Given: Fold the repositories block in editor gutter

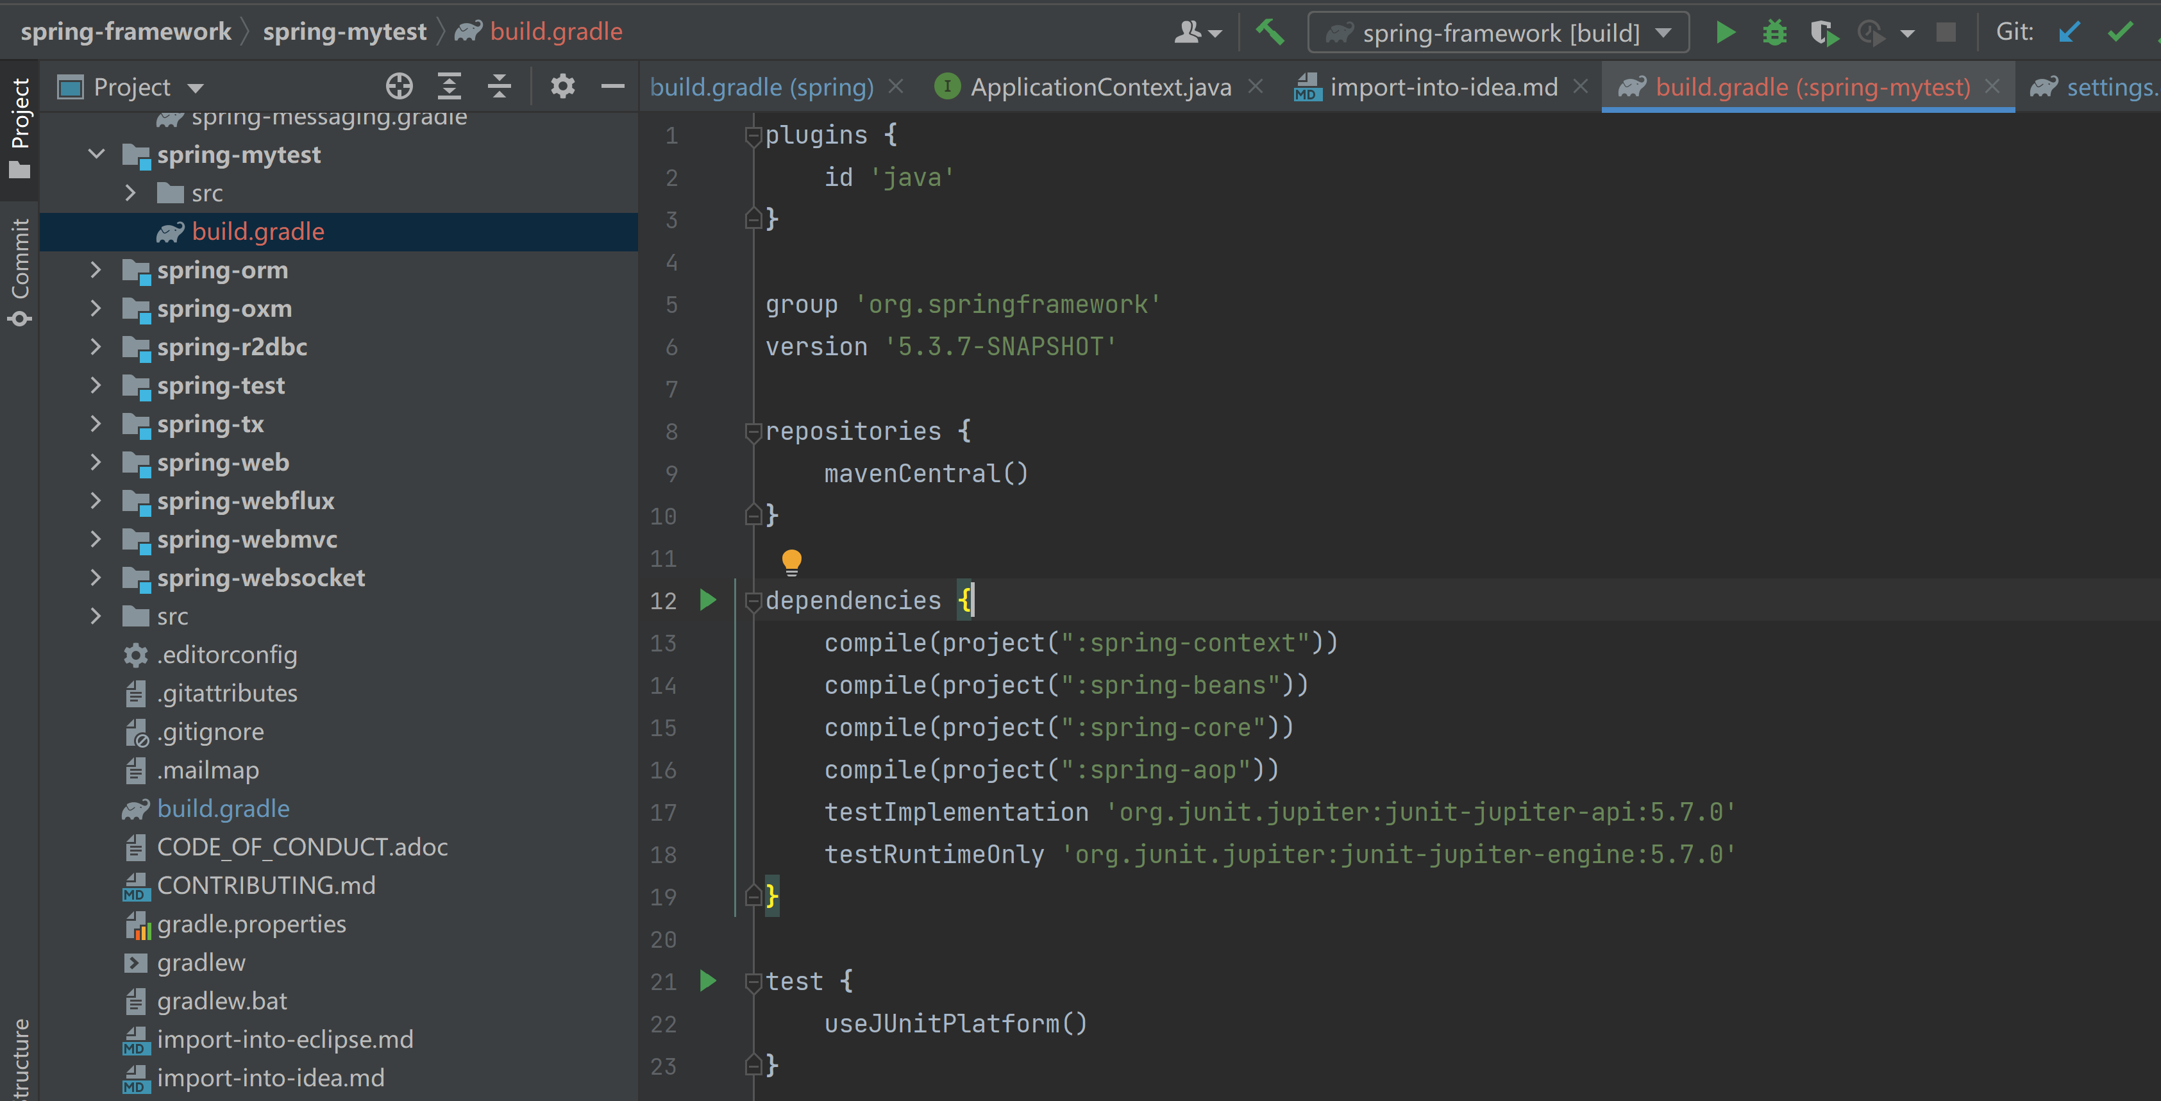Looking at the screenshot, I should pos(752,432).
